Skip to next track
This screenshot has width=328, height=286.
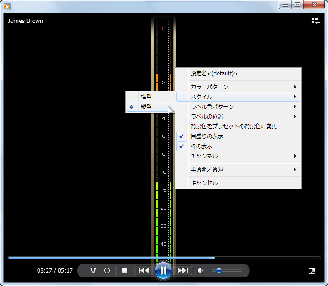pyautogui.click(x=183, y=270)
